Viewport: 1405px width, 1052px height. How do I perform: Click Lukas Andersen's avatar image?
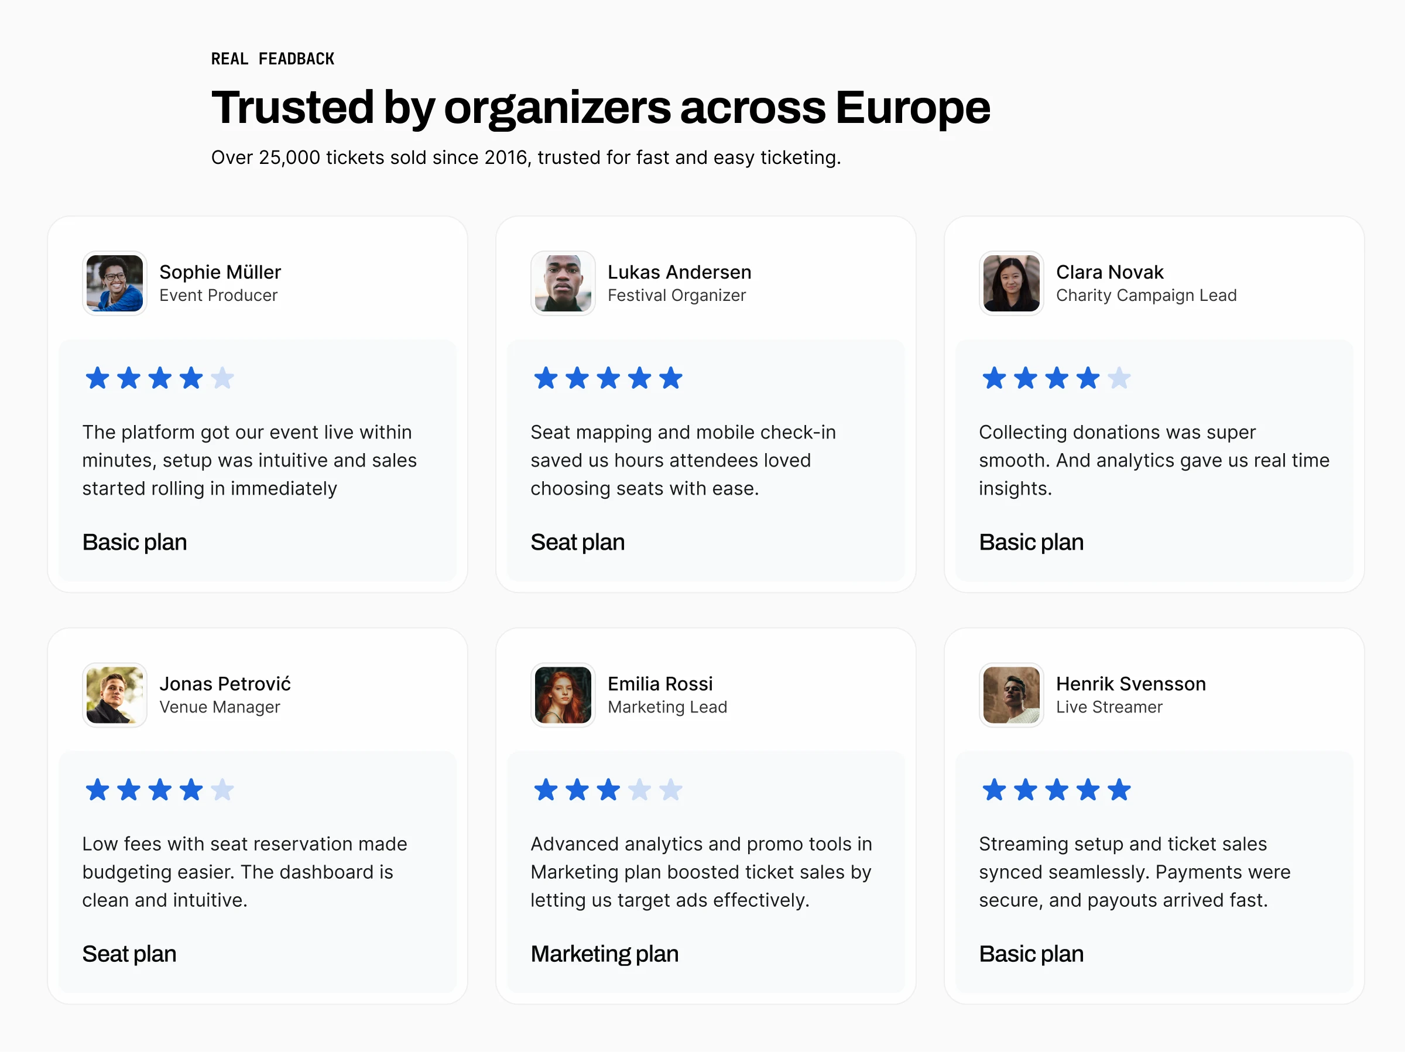point(563,283)
